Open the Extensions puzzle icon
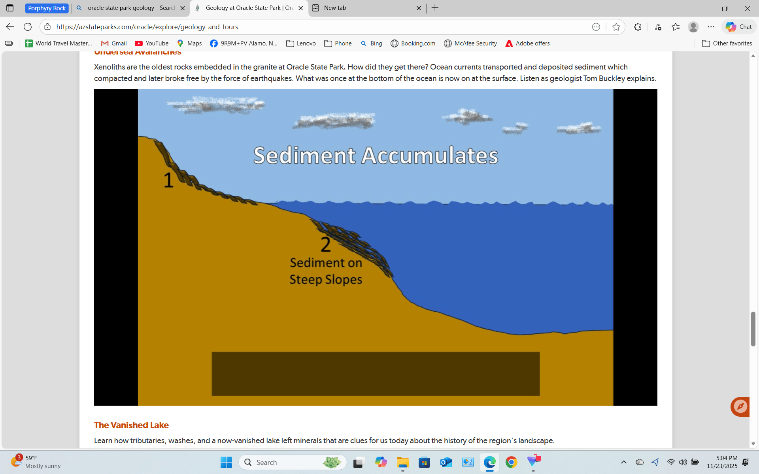 (x=638, y=27)
